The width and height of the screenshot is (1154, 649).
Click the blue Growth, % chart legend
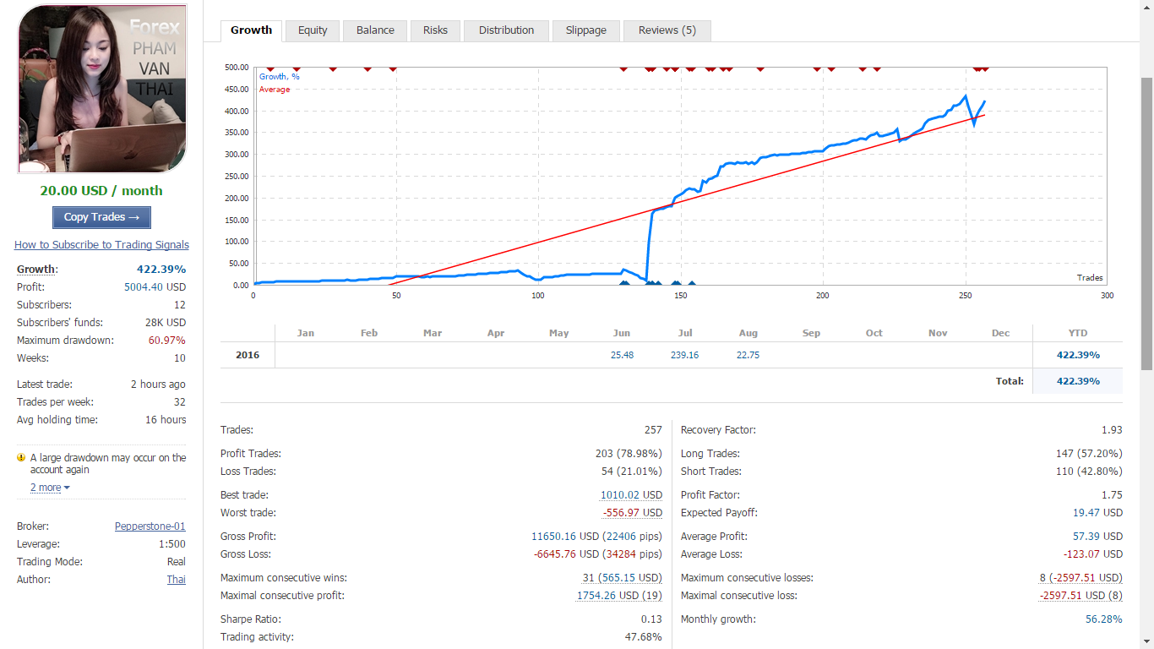tap(279, 77)
